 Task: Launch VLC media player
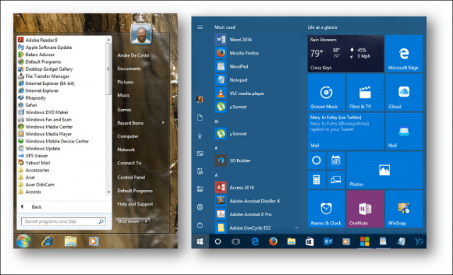pos(240,94)
